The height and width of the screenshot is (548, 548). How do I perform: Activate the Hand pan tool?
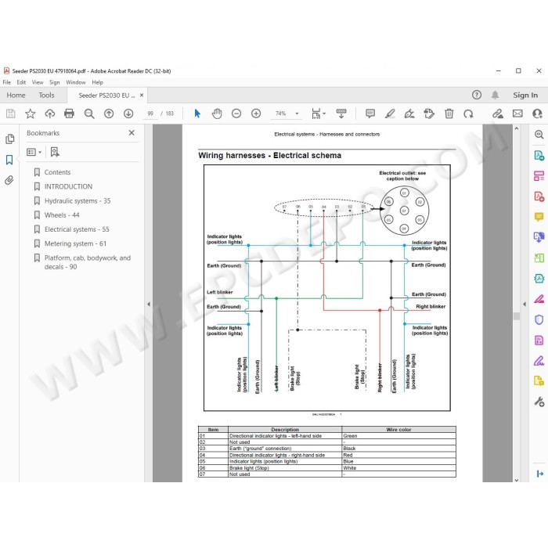point(217,114)
